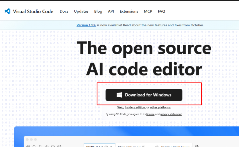The height and width of the screenshot is (147, 239).
Task: Choose the Insiders edition link
Action: pos(135,107)
